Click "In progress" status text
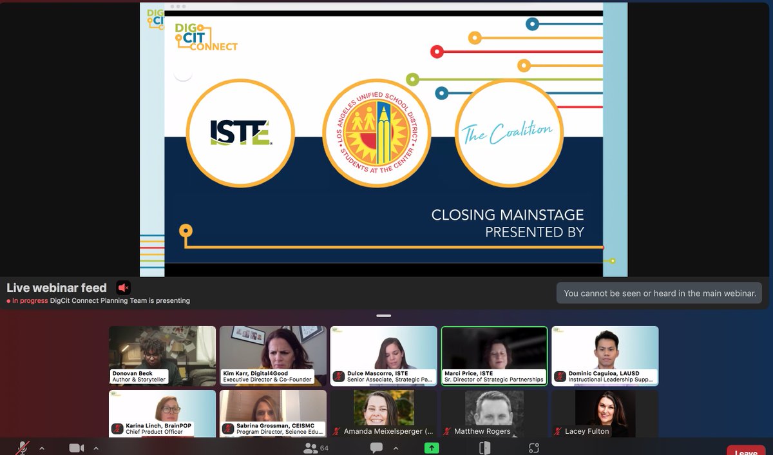Image resolution: width=773 pixels, height=455 pixels. [x=30, y=301]
